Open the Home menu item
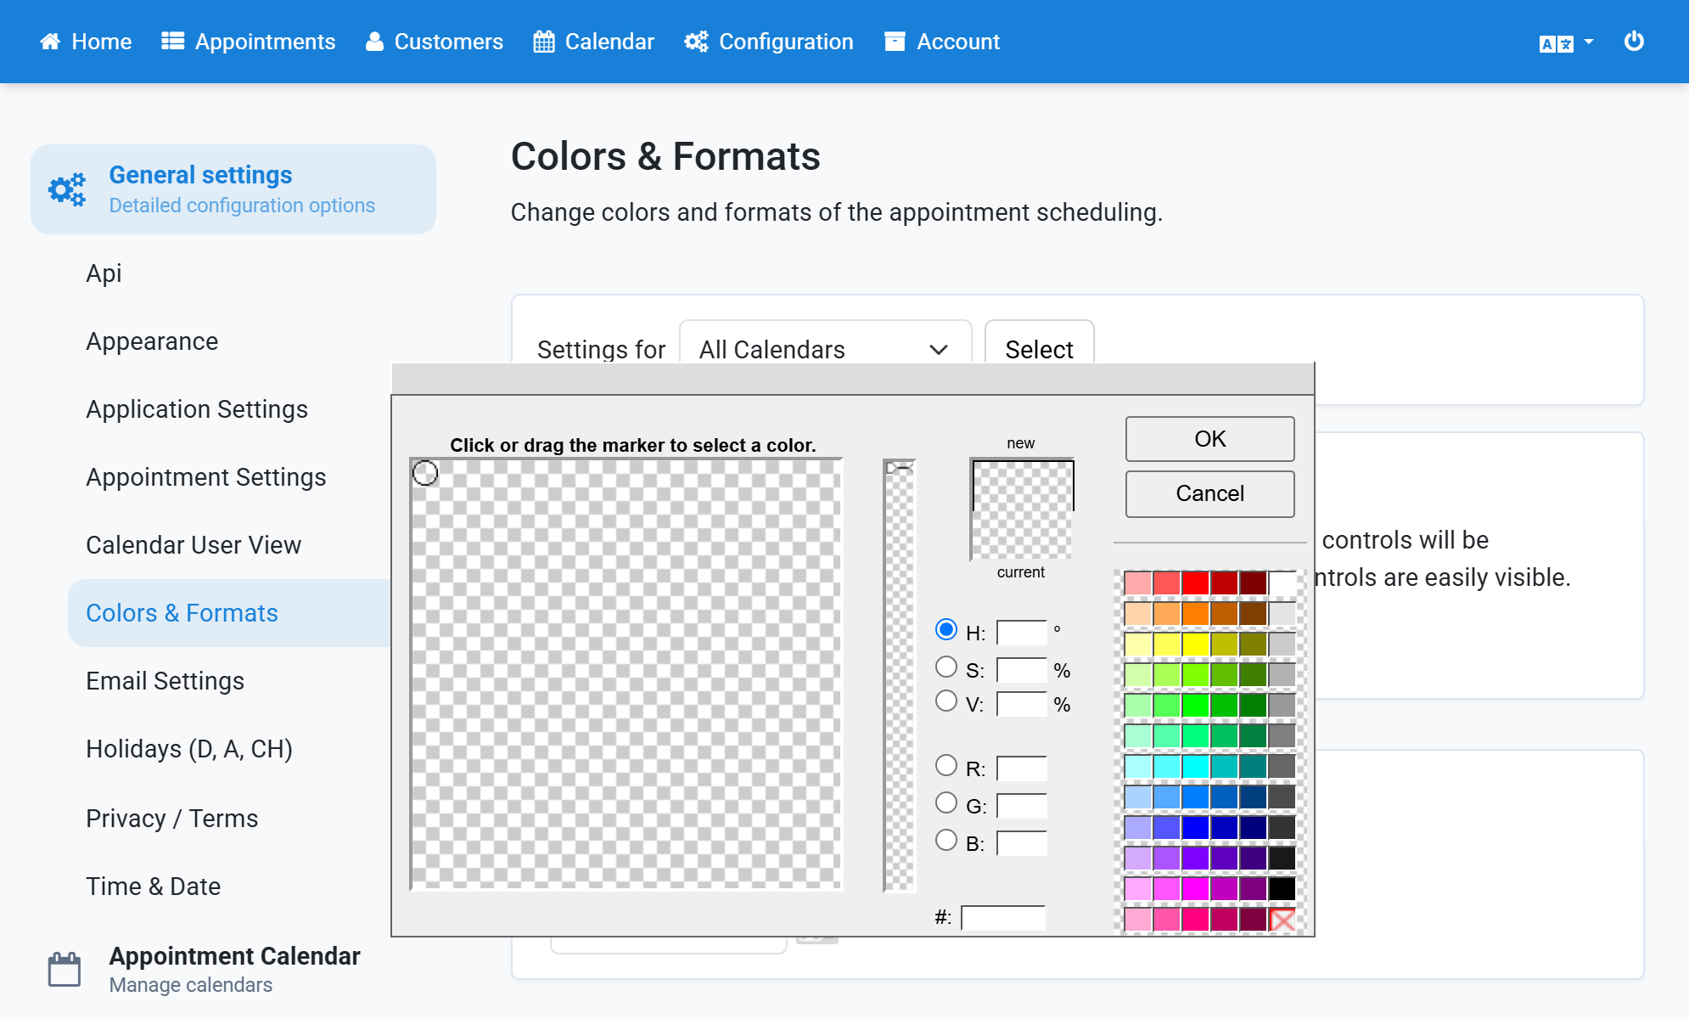Screen dimensions: 1689x1019 coord(86,42)
